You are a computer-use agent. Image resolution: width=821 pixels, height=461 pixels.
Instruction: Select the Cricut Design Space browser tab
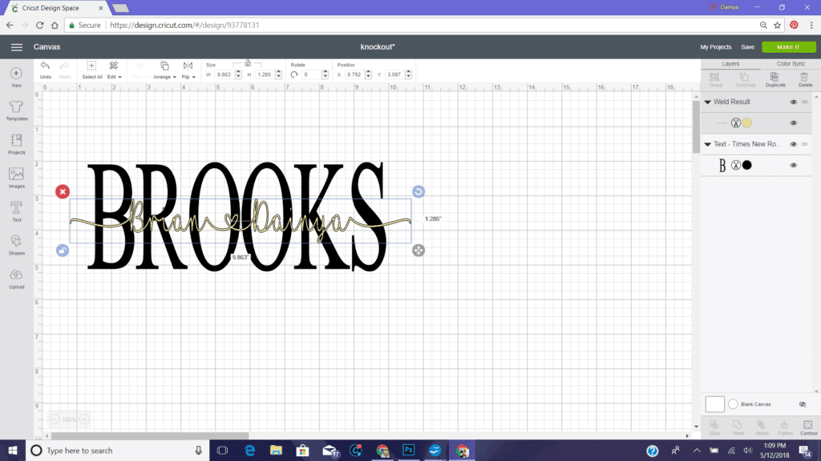point(56,8)
